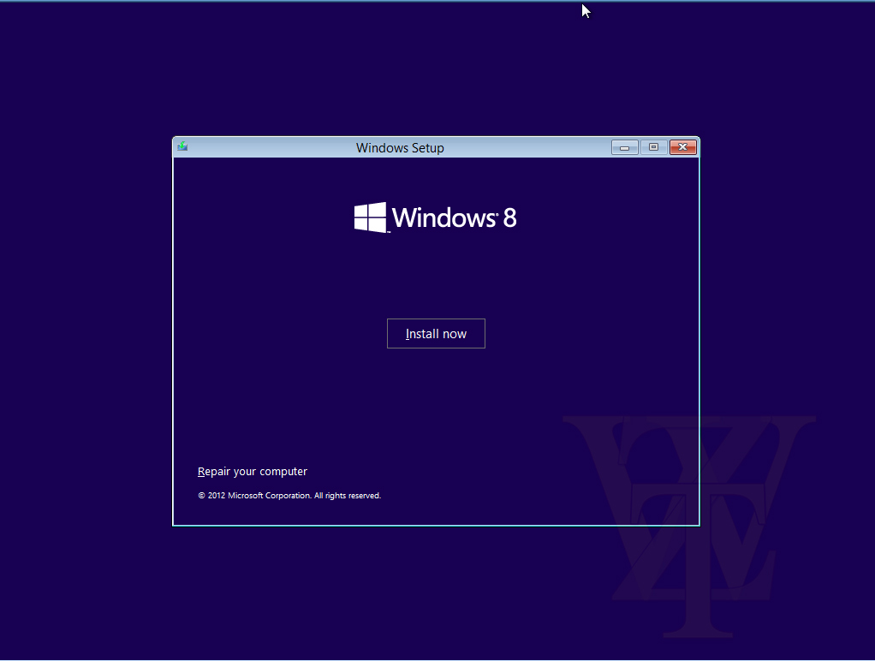
Task: Click the Windows Setup title text
Action: pos(400,148)
